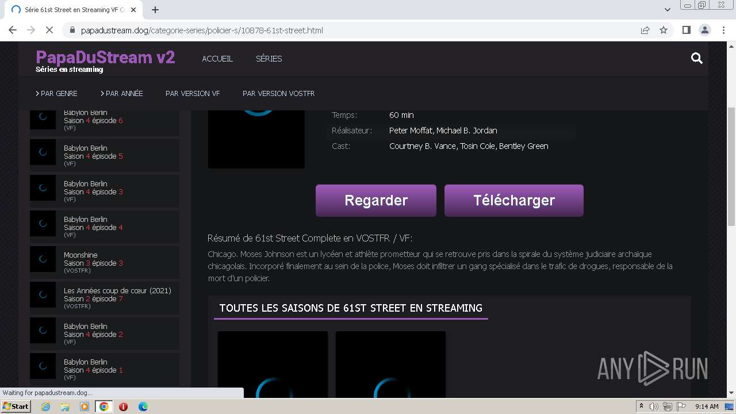Open the site search magnifier icon
This screenshot has height=414, width=736.
(697, 58)
